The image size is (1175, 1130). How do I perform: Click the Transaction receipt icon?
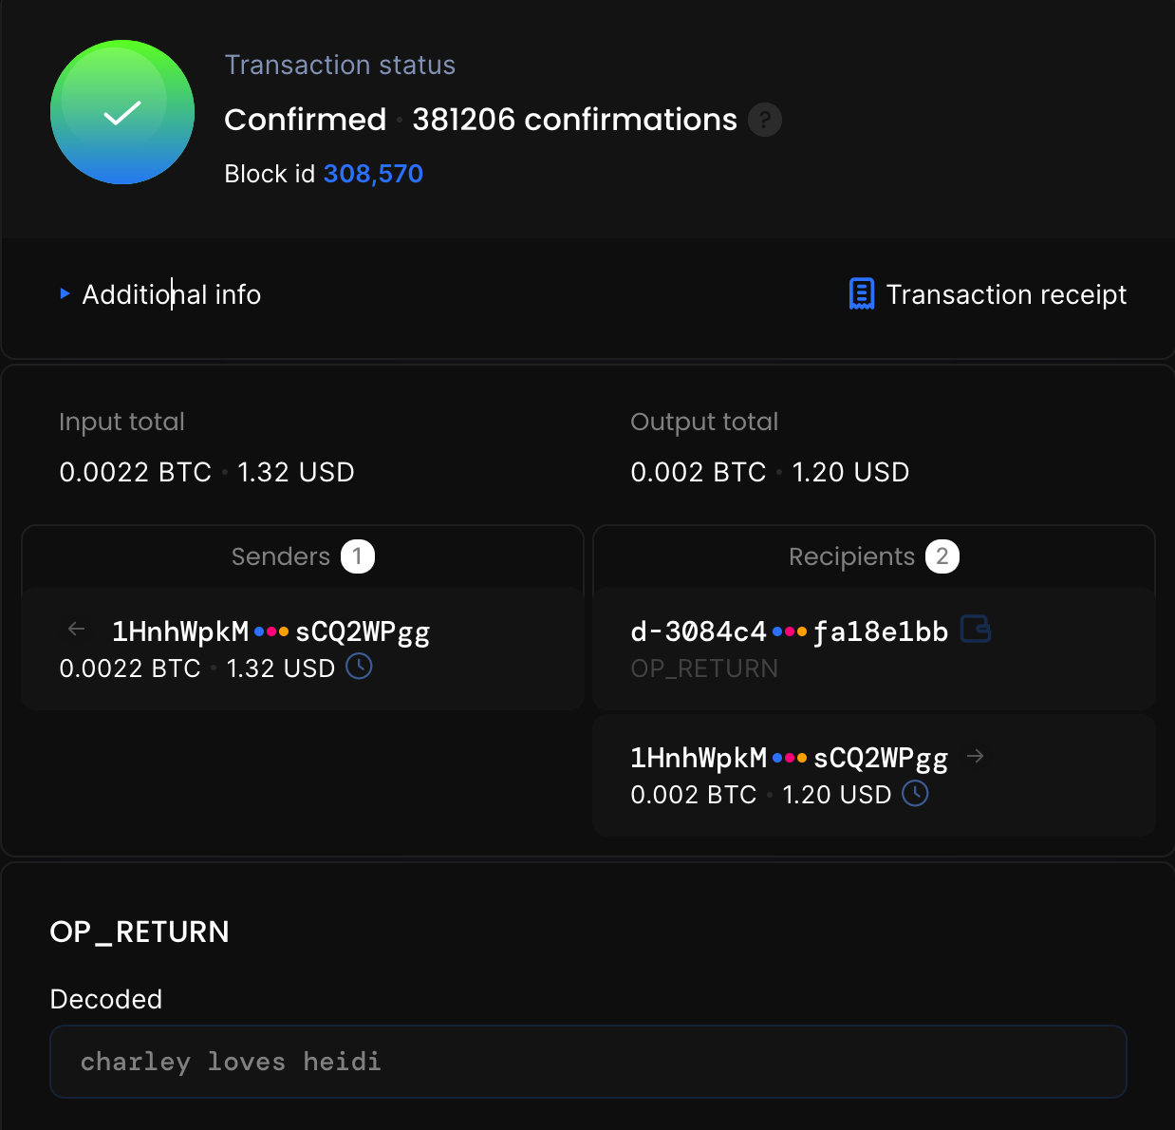pos(860,294)
